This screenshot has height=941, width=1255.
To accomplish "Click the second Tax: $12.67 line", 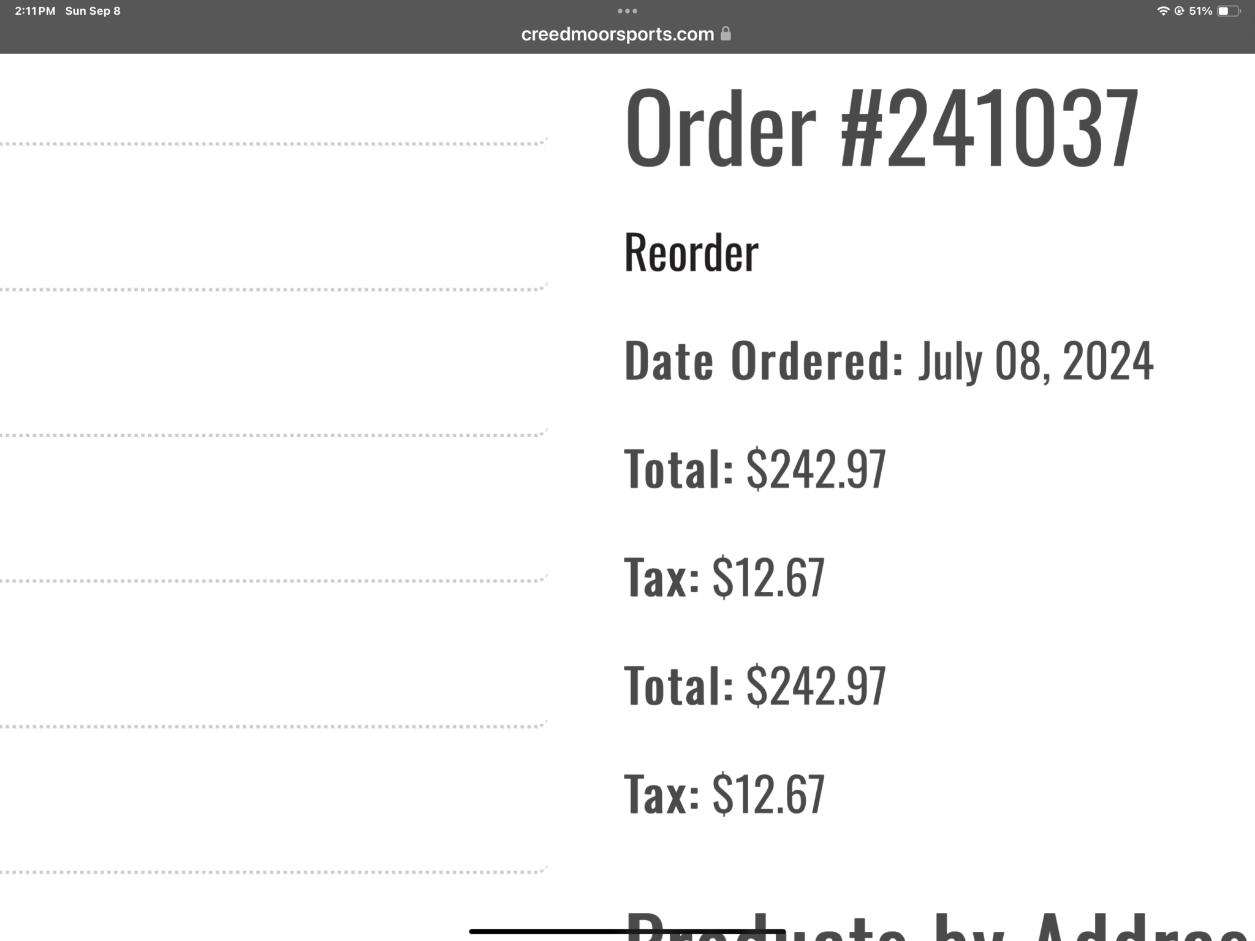I will coord(724,794).
